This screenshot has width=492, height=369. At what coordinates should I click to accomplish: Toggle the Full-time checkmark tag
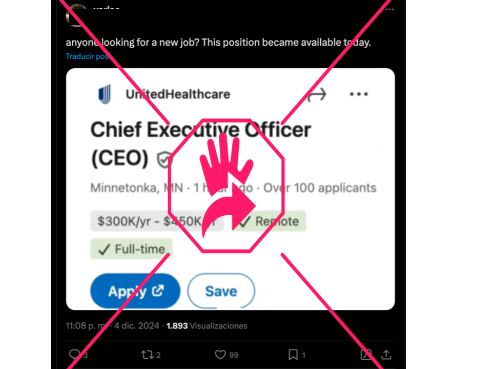(x=132, y=250)
